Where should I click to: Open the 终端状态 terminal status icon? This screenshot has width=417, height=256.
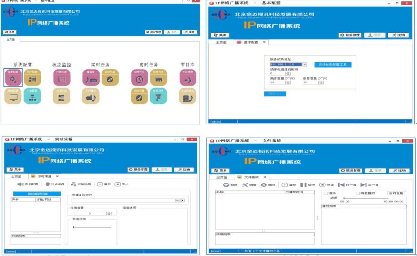coord(61,78)
